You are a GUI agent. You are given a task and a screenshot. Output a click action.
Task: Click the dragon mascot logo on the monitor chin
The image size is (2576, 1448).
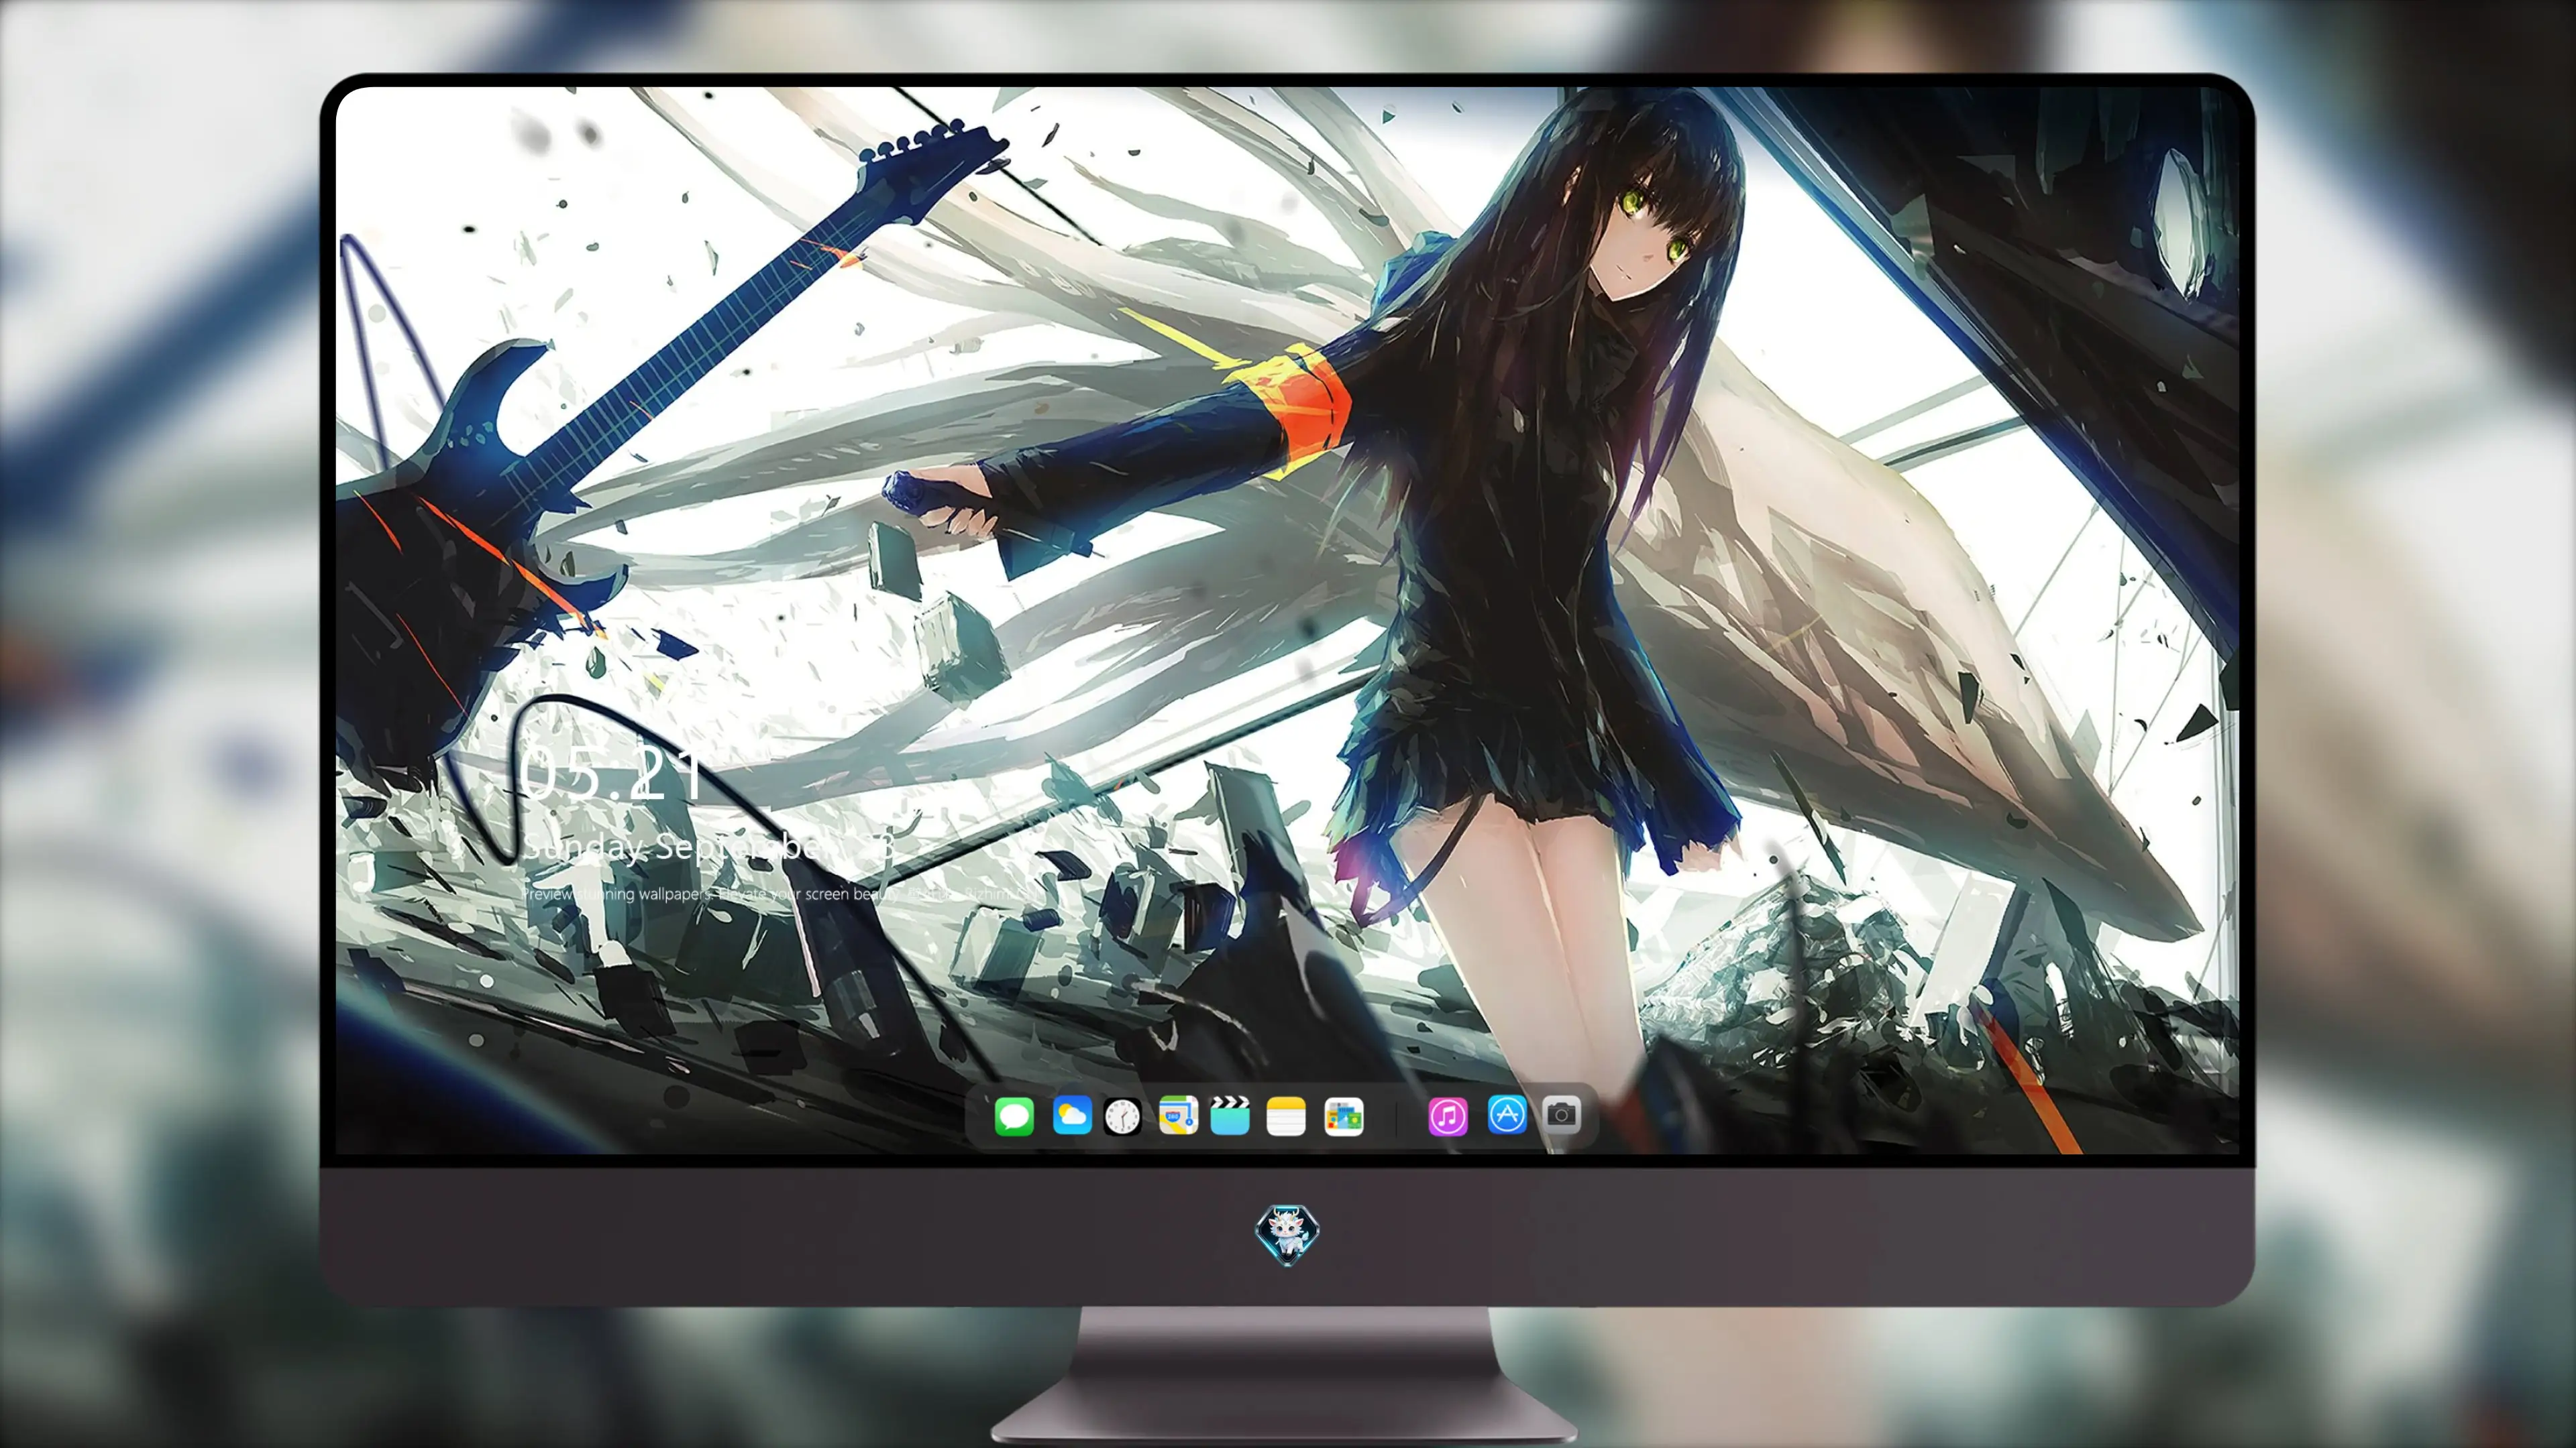[1287, 1235]
